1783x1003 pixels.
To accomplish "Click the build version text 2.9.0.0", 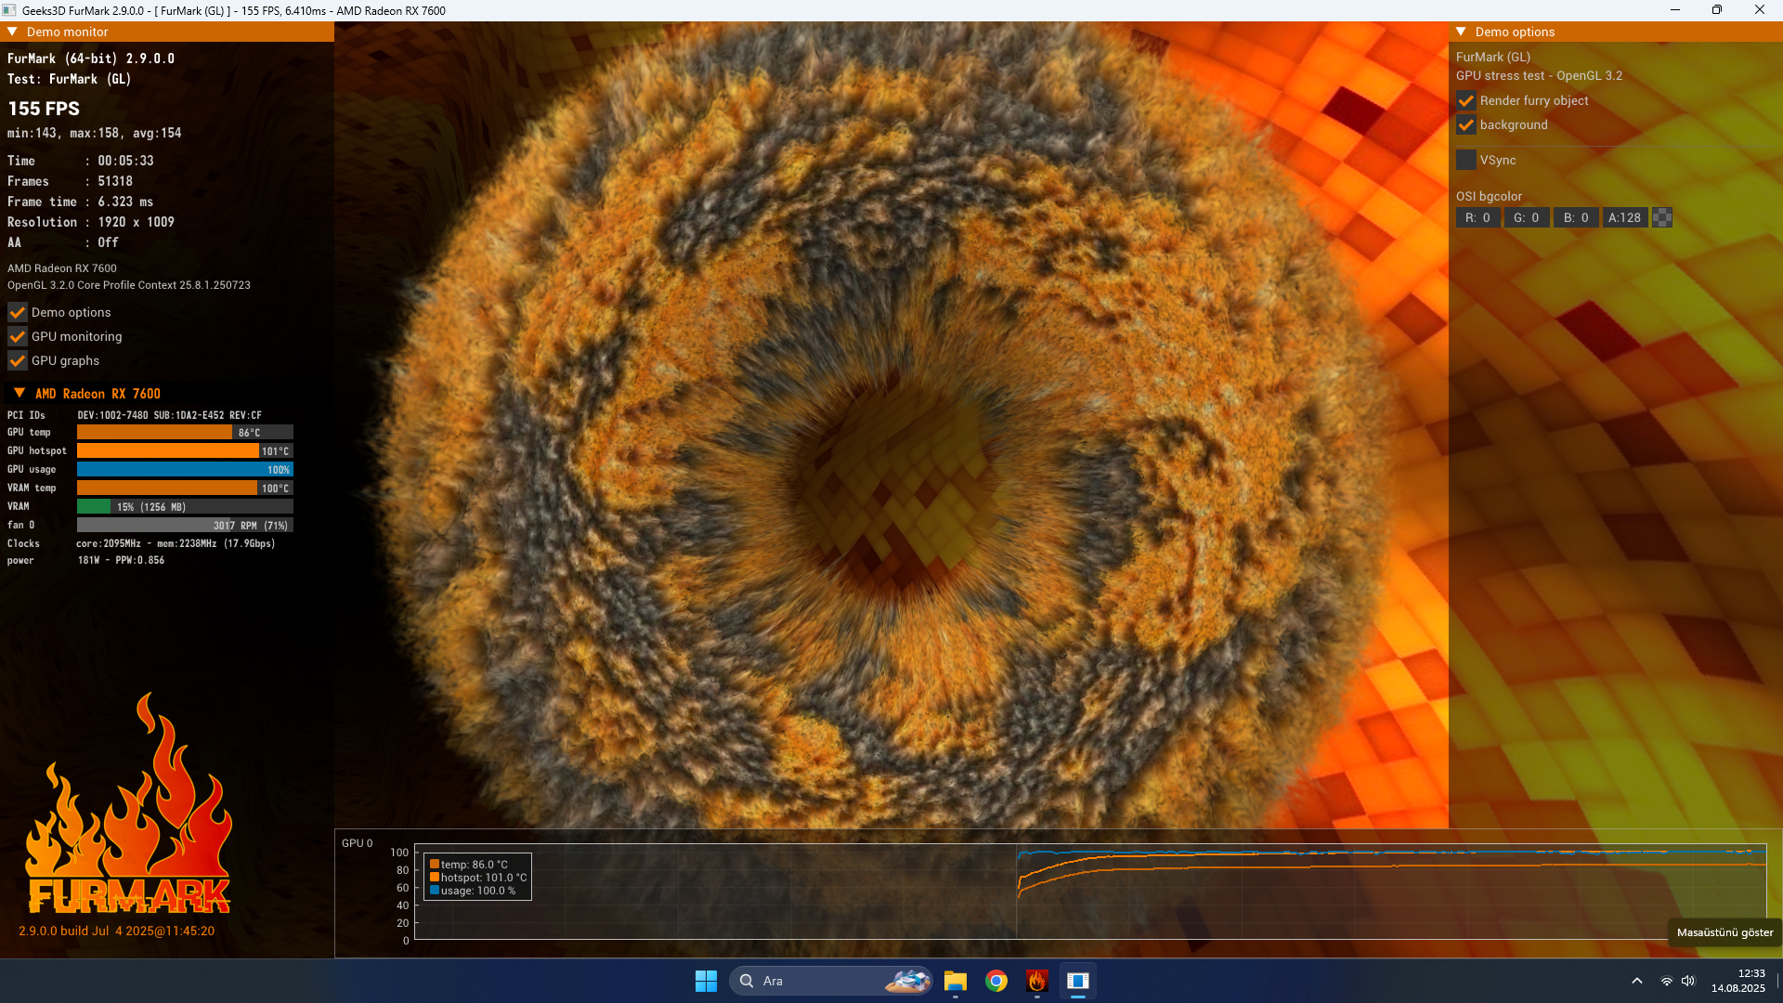I will (x=116, y=931).
